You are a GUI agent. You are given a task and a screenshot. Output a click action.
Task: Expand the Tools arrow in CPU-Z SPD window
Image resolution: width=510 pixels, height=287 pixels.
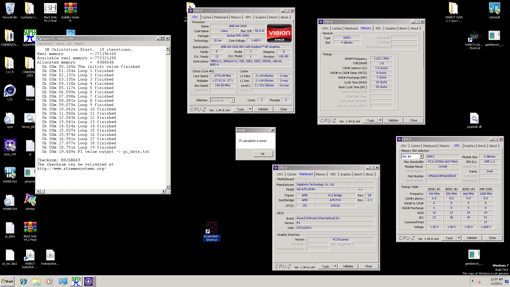tap(459, 238)
